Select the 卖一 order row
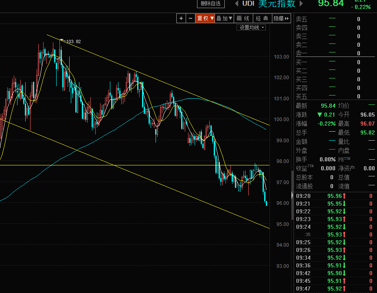 tap(335, 53)
